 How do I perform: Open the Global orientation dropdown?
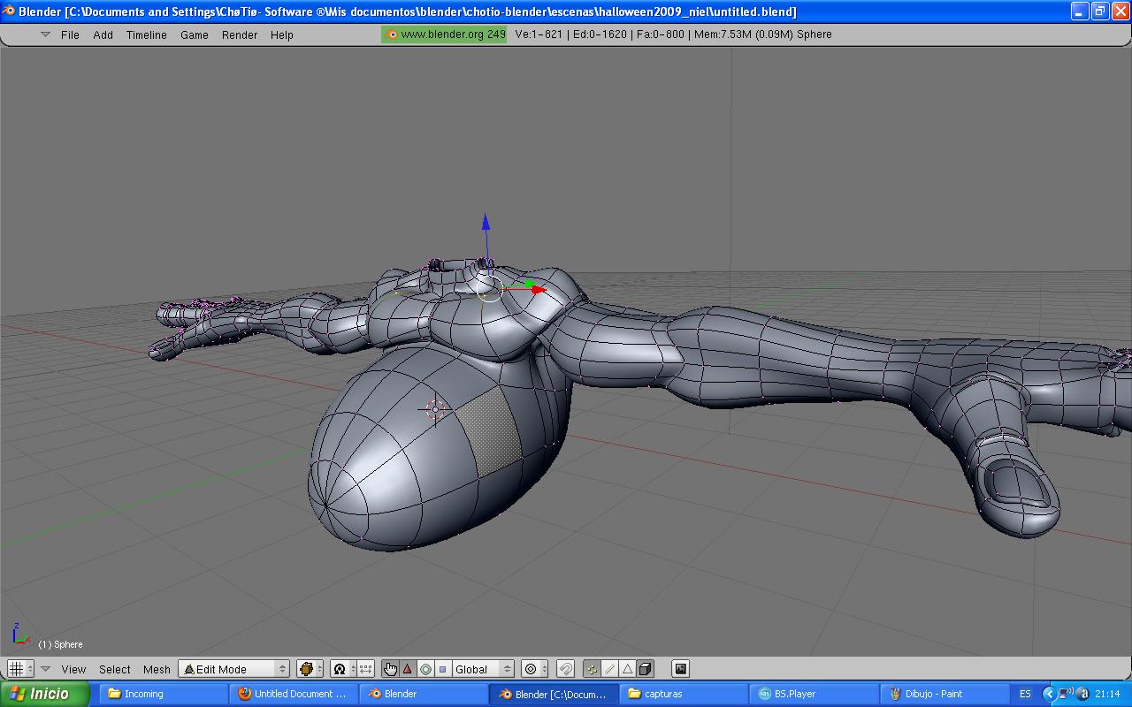pos(483,669)
